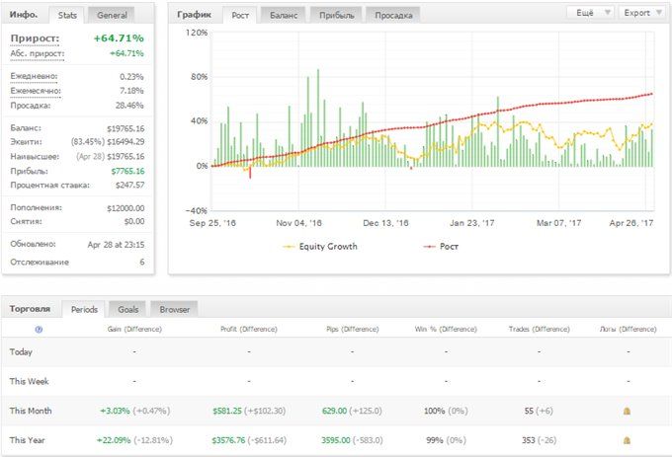Show the Баланс chart tab
The height and width of the screenshot is (457, 672).
click(x=286, y=15)
